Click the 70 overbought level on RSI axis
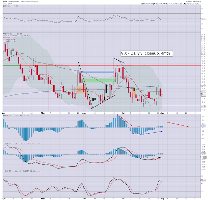This screenshot has width=208, height=200. [202, 13]
